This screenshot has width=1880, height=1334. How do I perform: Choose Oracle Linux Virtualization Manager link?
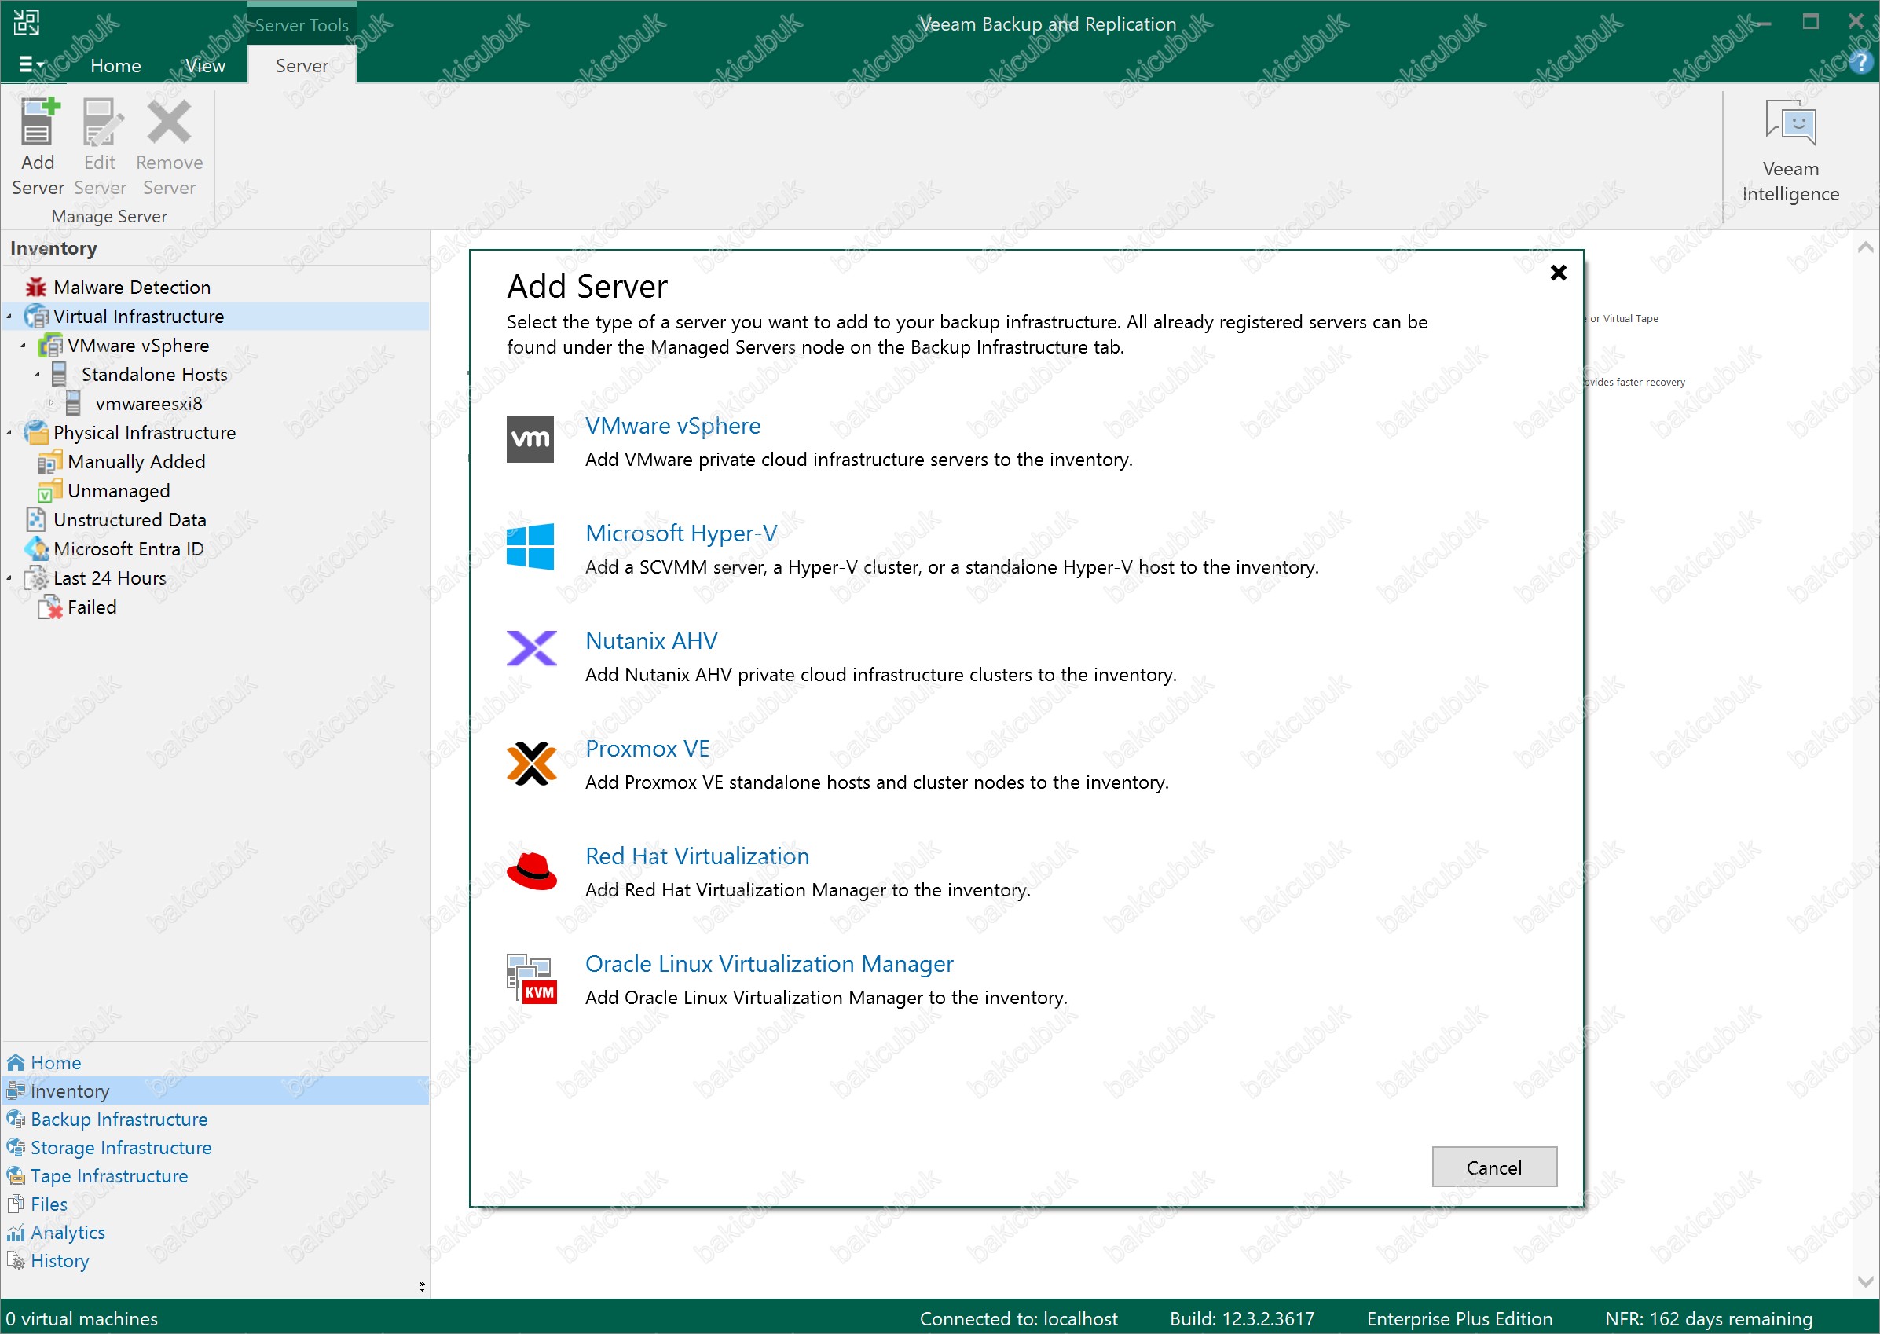769,963
